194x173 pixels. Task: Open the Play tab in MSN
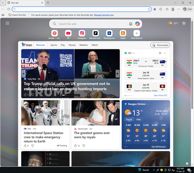pos(63,45)
